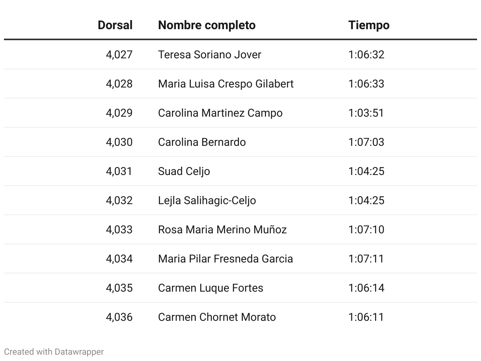481x361 pixels.
Task: Click the Tiempo column header
Action: click(369, 25)
